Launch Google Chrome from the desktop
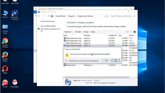The image size is (165, 93). coord(5,43)
